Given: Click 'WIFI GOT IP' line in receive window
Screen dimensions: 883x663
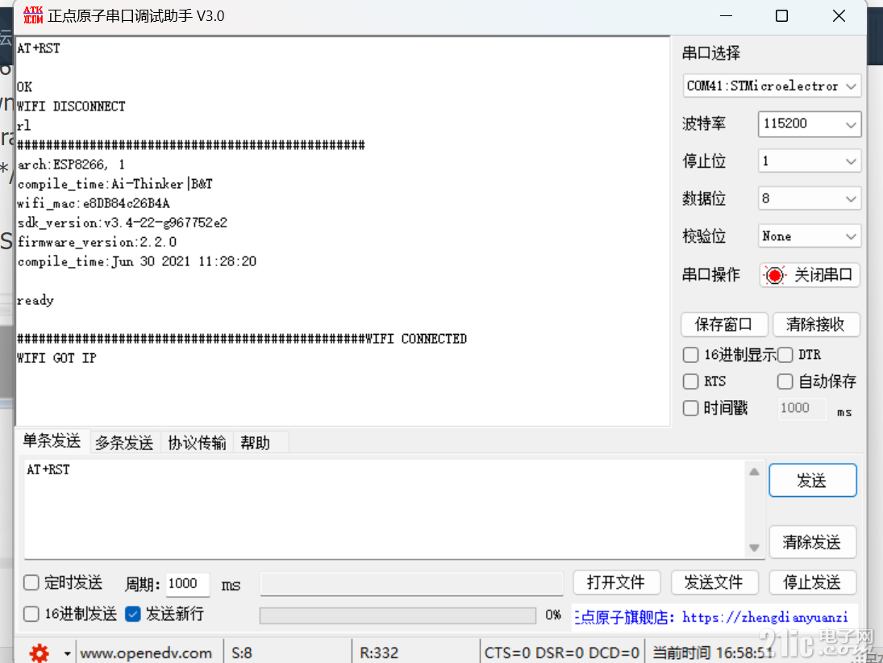Looking at the screenshot, I should click(x=56, y=358).
